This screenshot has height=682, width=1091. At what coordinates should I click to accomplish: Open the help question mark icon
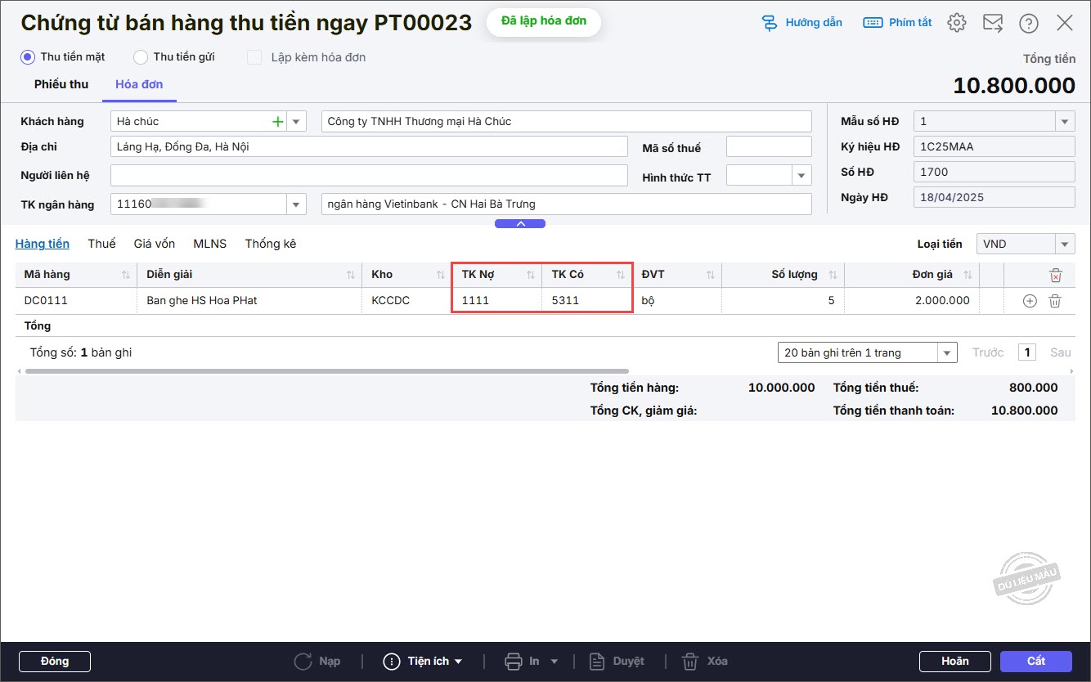pos(1028,23)
